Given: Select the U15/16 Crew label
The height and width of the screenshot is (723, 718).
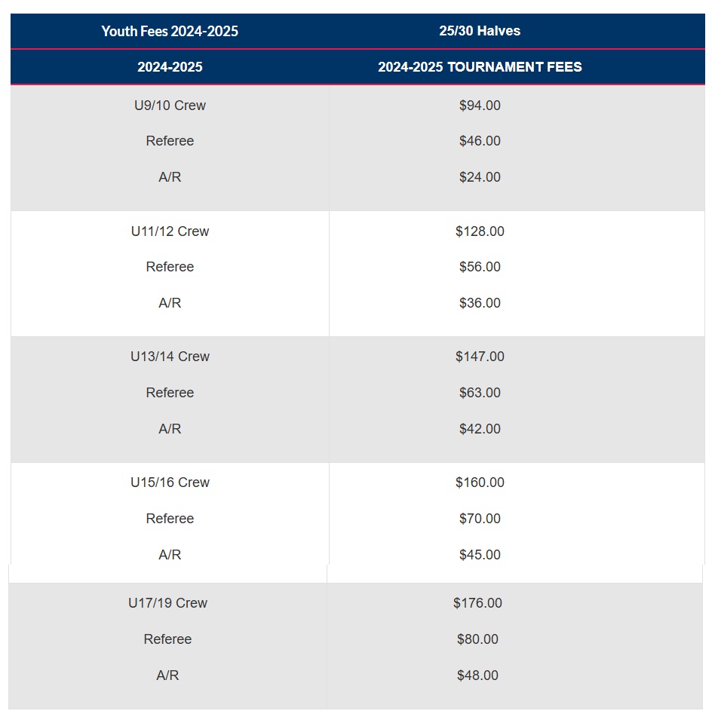Looking at the screenshot, I should pyautogui.click(x=170, y=483).
